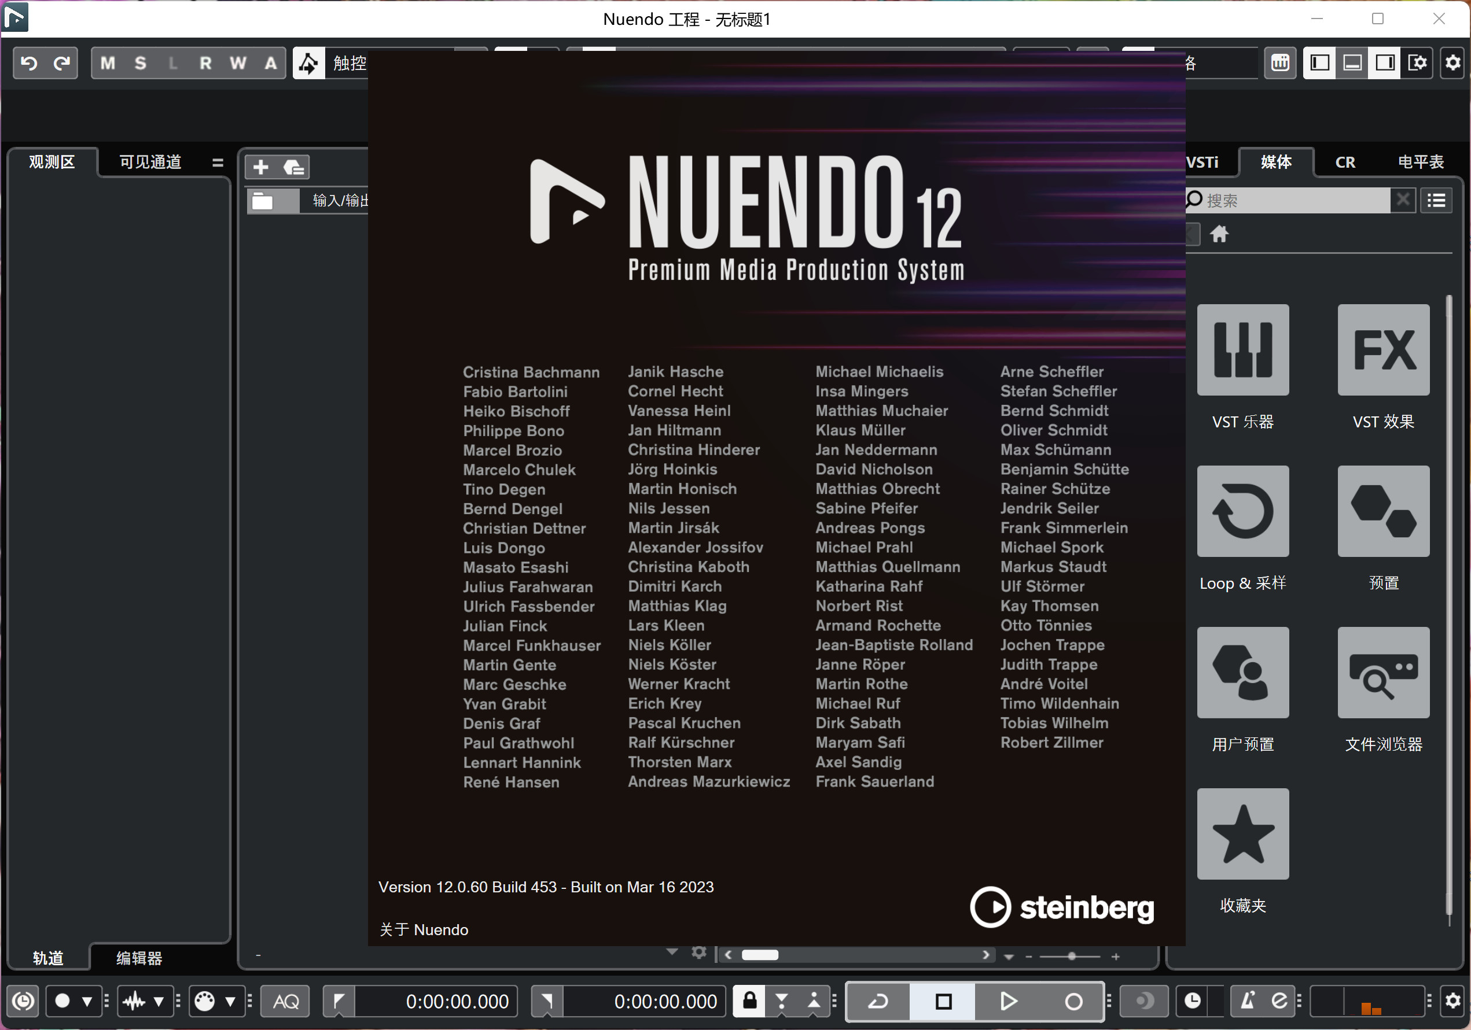Switch to the 观测区 tab
The height and width of the screenshot is (1030, 1471).
[52, 161]
